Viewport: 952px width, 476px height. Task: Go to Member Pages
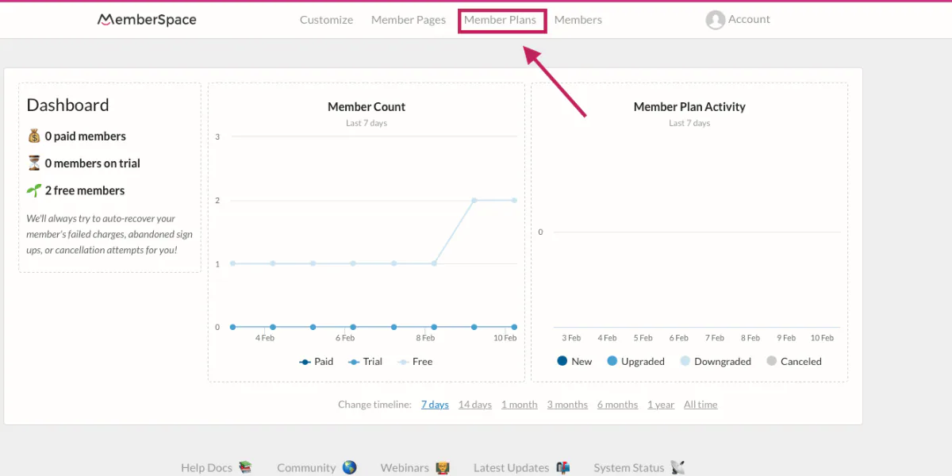click(409, 20)
